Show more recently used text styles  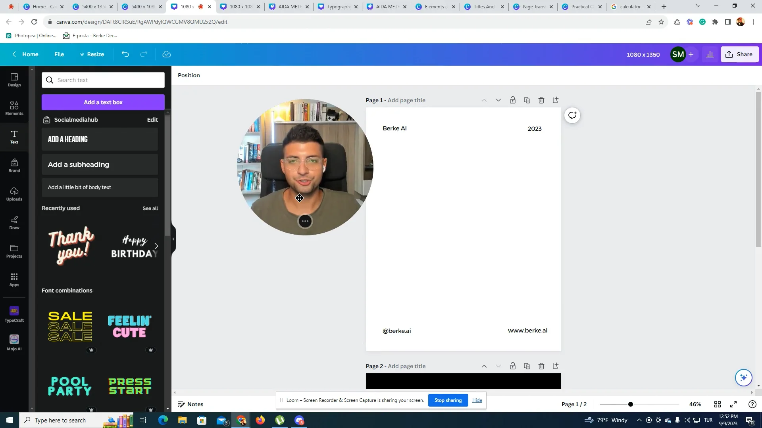click(x=156, y=246)
